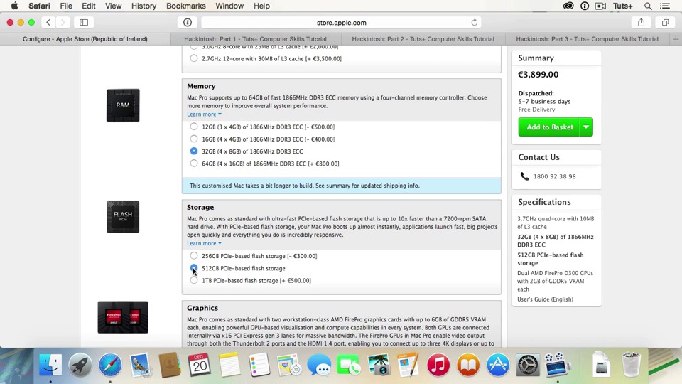Open Reminders in the Dock
Image resolution: width=682 pixels, height=384 pixels.
259,365
